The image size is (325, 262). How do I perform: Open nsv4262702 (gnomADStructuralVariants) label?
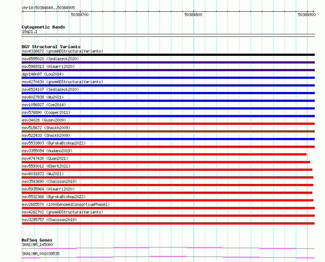pyautogui.click(x=62, y=212)
